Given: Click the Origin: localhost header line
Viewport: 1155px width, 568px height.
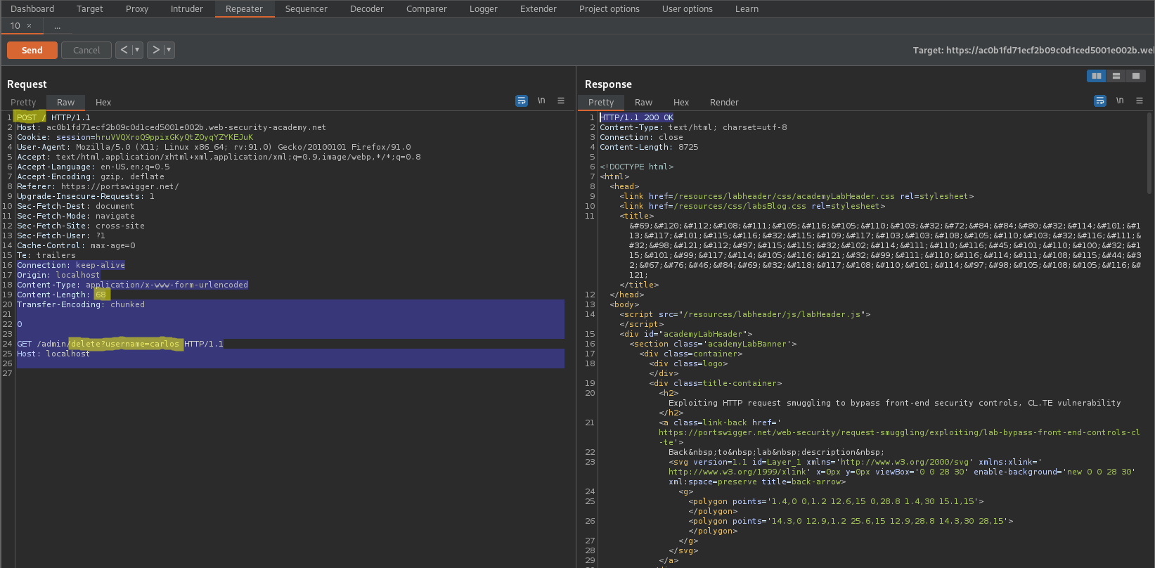Looking at the screenshot, I should (x=58, y=275).
